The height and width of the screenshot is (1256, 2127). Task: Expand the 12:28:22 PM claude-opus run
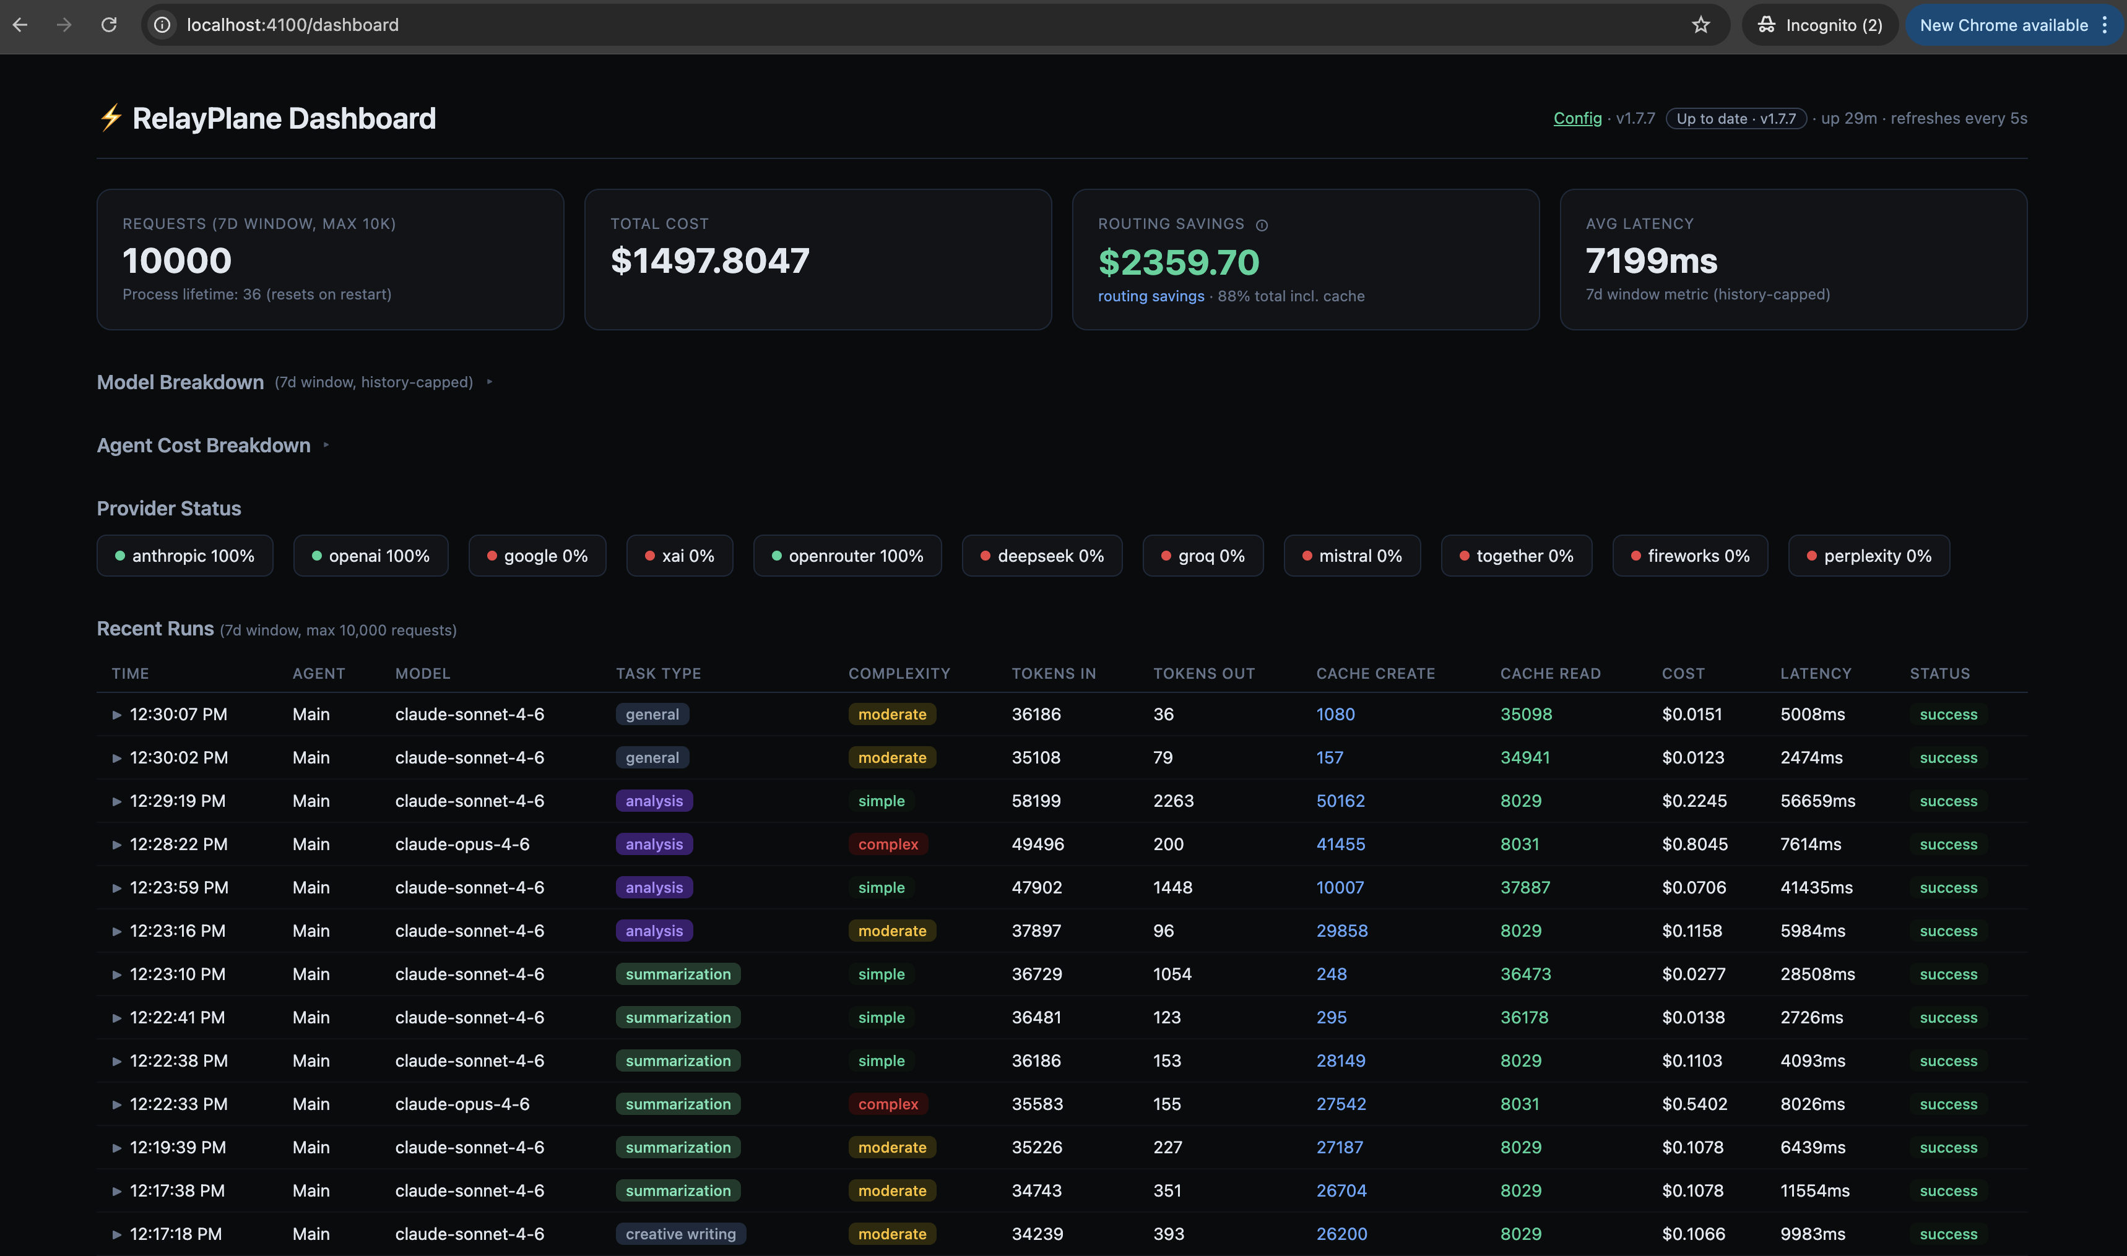pyautogui.click(x=117, y=845)
